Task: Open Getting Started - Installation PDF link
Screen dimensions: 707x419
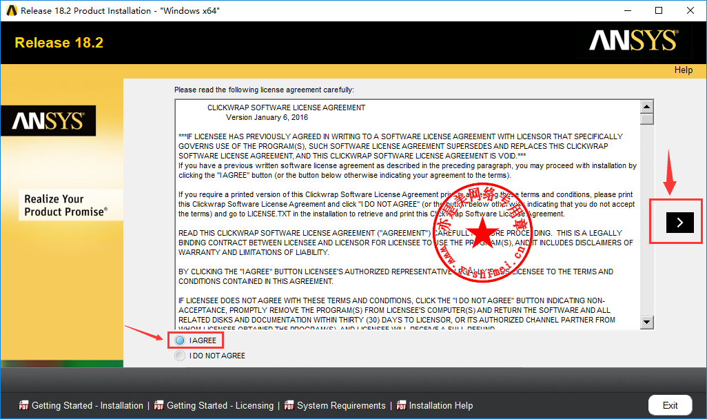Action: click(x=87, y=405)
